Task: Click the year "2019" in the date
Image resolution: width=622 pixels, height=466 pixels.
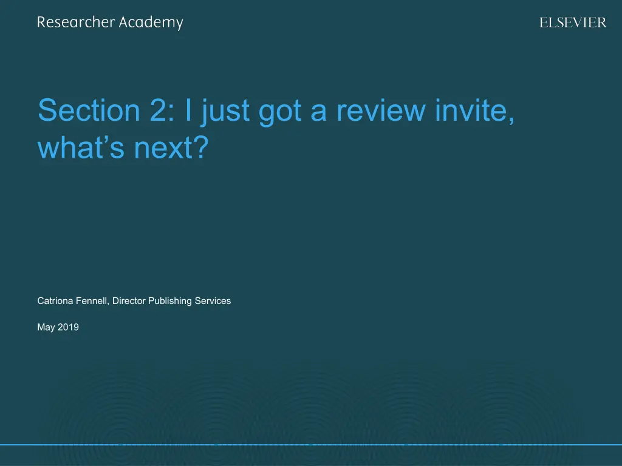Action: tap(69, 327)
